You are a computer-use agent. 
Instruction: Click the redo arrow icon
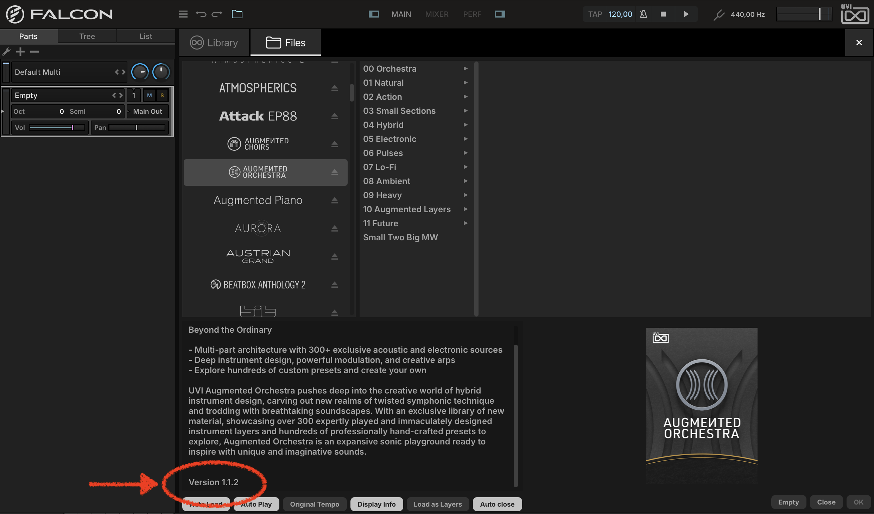(217, 14)
